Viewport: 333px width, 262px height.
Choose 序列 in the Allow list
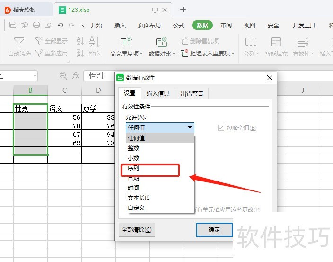coord(160,168)
